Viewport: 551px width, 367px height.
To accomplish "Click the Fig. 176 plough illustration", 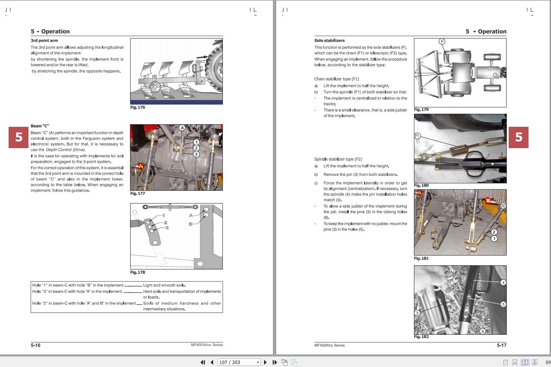I will pos(176,71).
